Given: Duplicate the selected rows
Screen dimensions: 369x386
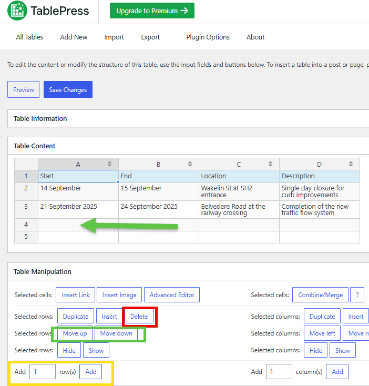Looking at the screenshot, I should click(x=76, y=316).
